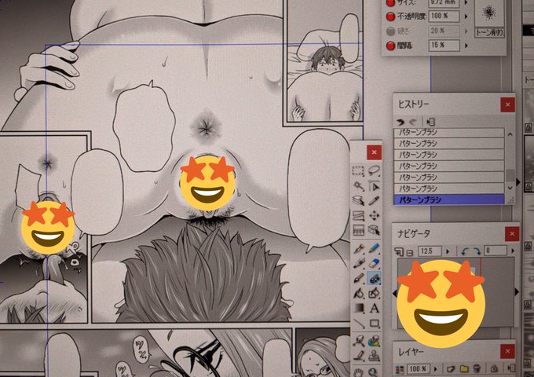Viewport: 534px width, 377px height.
Task: Open the arrow next to hardness 20 %
Action: tap(466, 31)
